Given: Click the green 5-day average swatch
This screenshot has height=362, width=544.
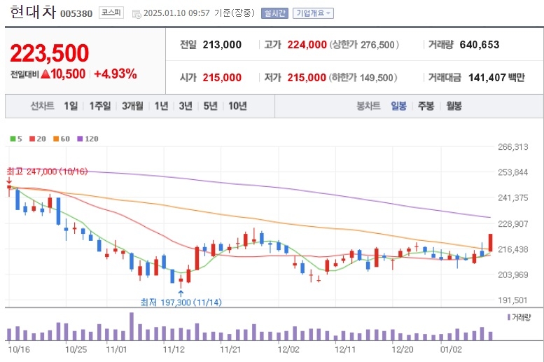Looking at the screenshot, I should coord(13,139).
